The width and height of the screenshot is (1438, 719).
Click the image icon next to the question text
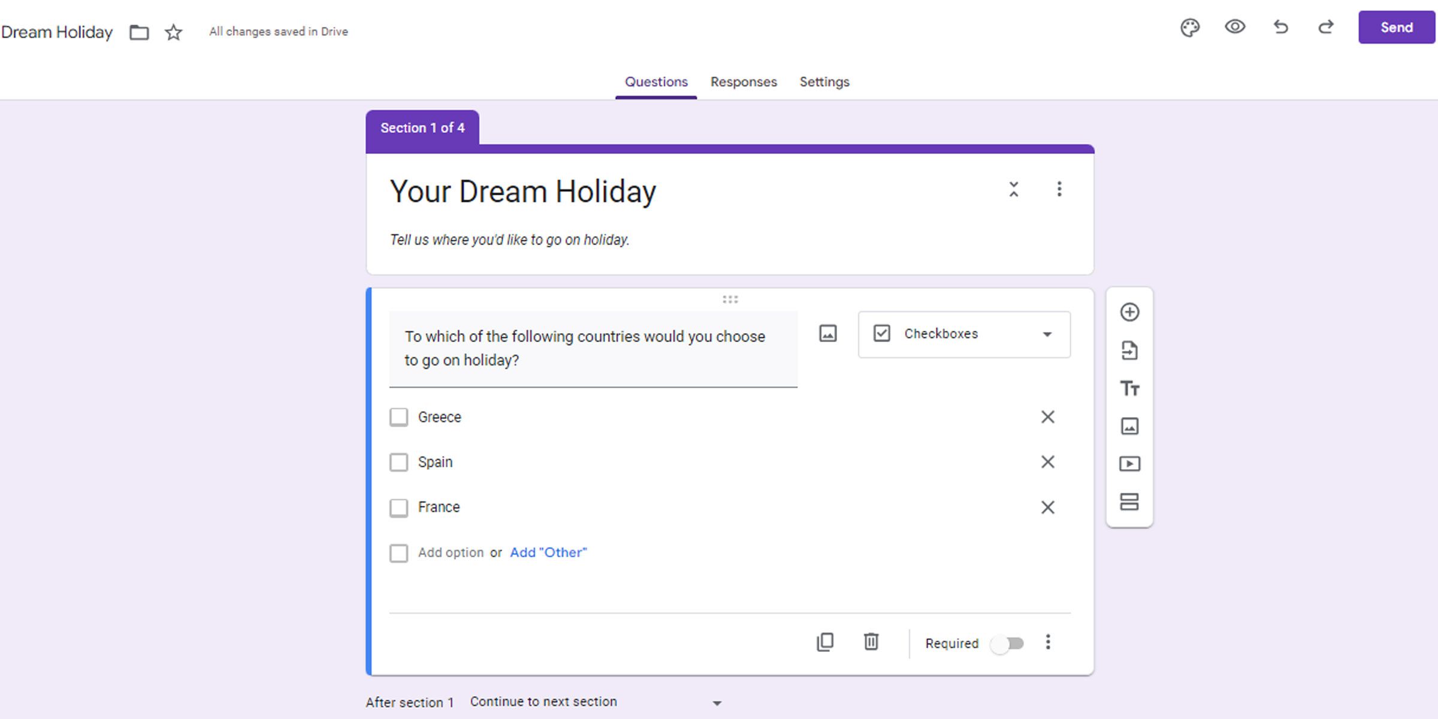(x=827, y=334)
